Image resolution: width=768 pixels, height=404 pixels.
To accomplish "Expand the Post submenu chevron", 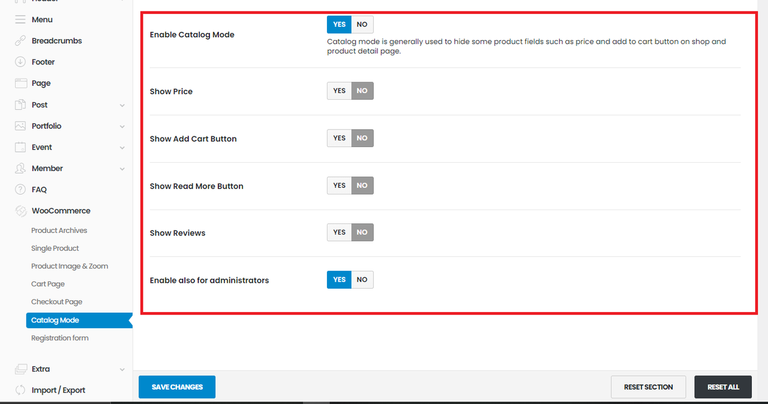I will click(x=122, y=105).
